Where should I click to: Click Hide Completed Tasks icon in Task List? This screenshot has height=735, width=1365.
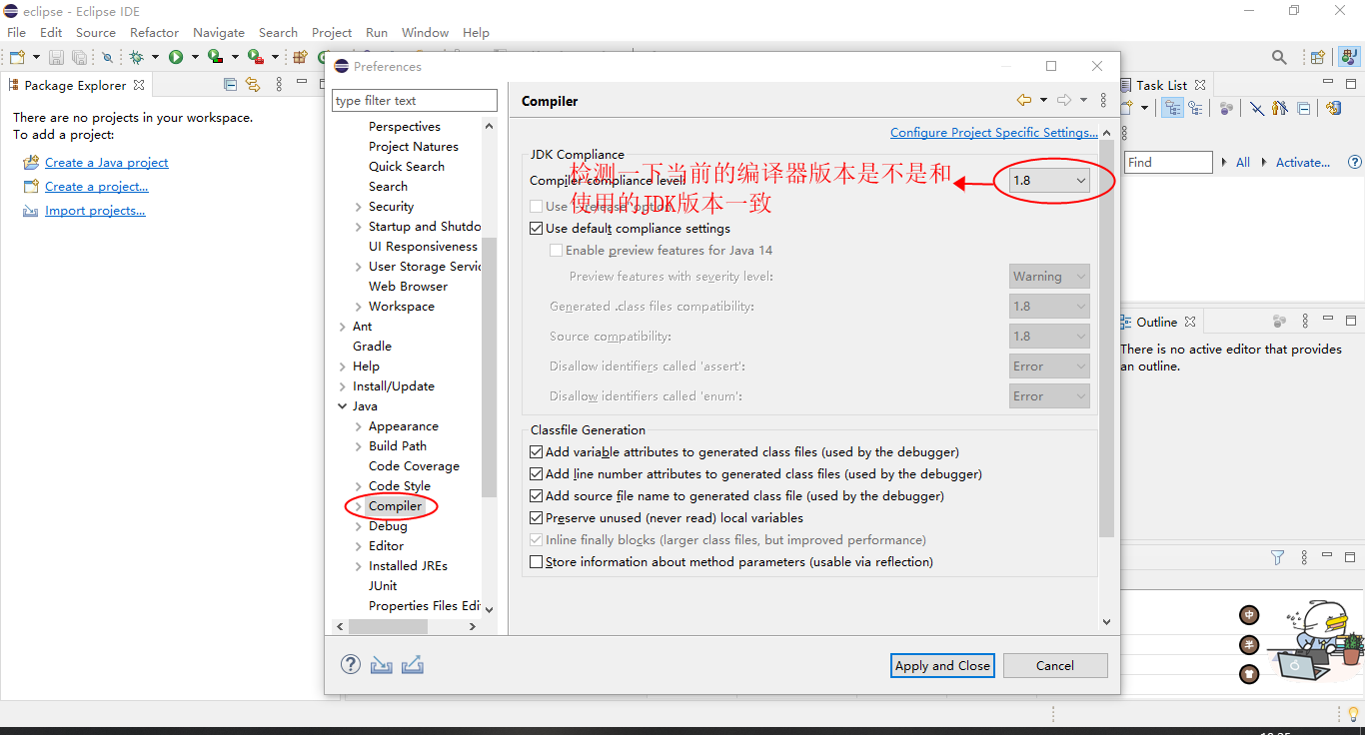pyautogui.click(x=1257, y=108)
